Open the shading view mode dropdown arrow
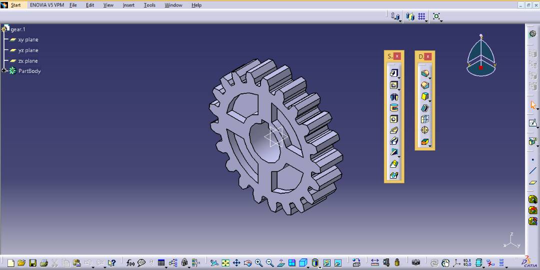 [320, 266]
